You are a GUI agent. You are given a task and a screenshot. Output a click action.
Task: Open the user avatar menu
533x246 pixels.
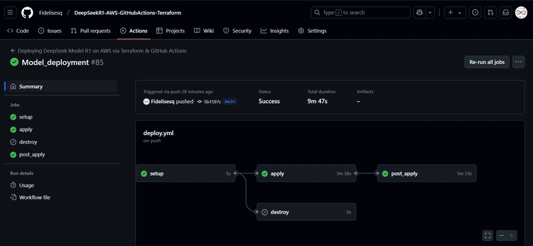click(521, 13)
